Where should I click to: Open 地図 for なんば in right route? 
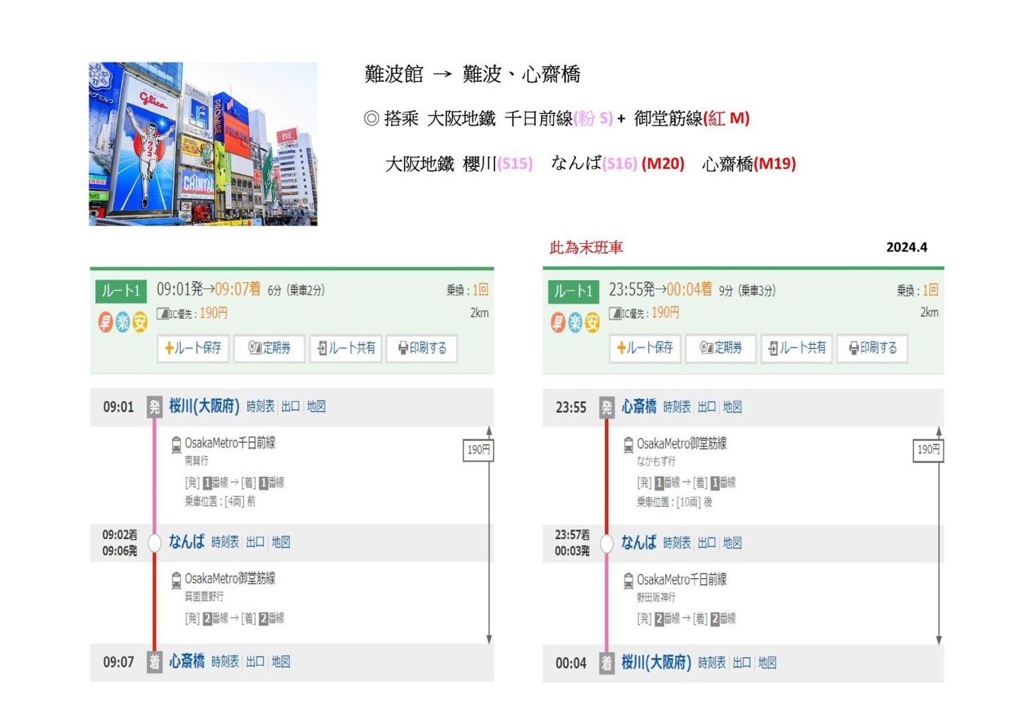point(732,543)
